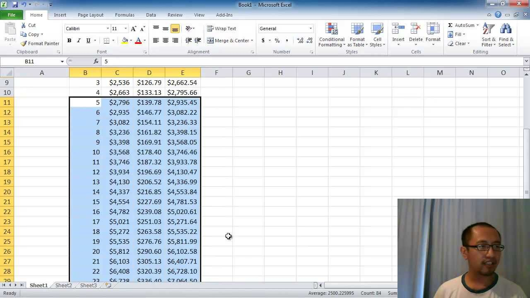
Task: Open the Calibri font name dropdown
Action: [108, 29]
